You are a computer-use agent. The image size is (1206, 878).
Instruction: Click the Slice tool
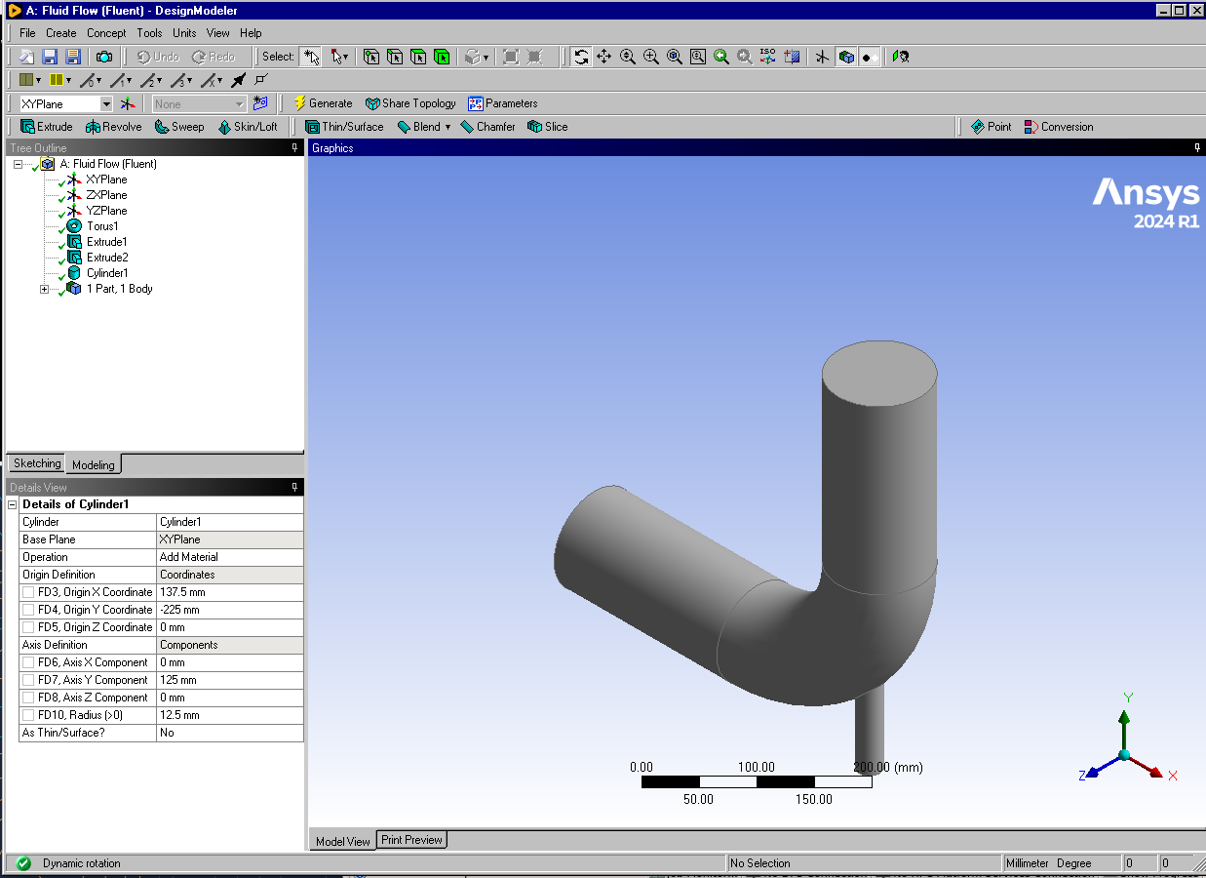click(x=547, y=127)
